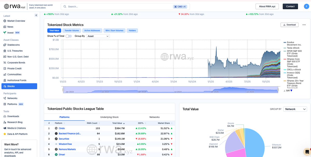Toggle Exodus Movement Inc. legend series
The height and width of the screenshot is (157, 311).
292,44
